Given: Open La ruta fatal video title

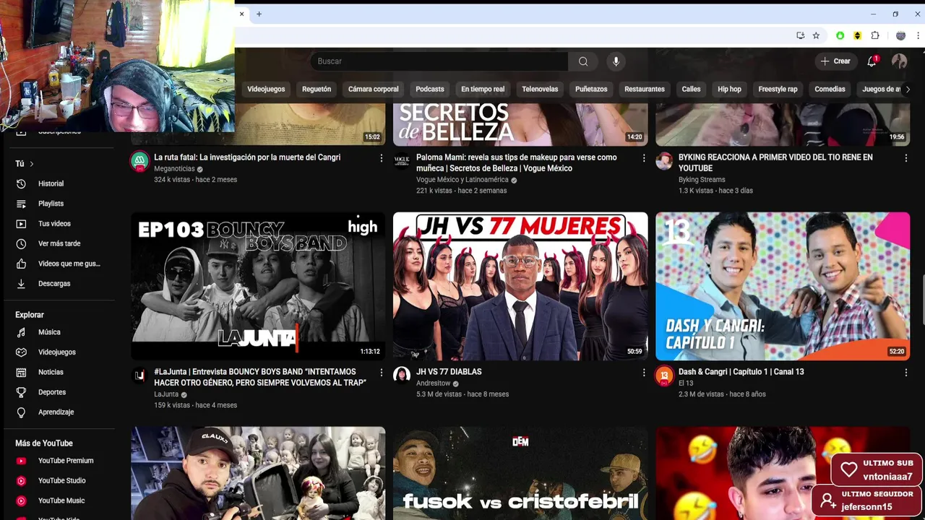Looking at the screenshot, I should pos(247,157).
